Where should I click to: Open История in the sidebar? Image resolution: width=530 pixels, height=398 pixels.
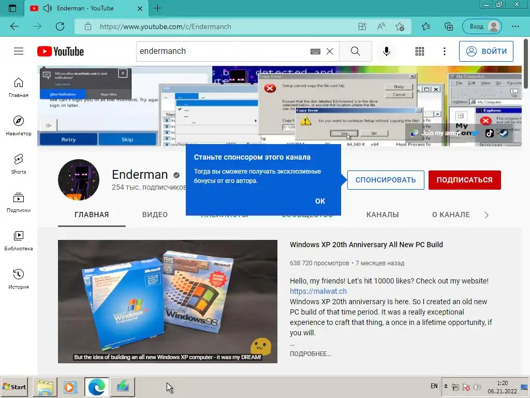tap(19, 279)
